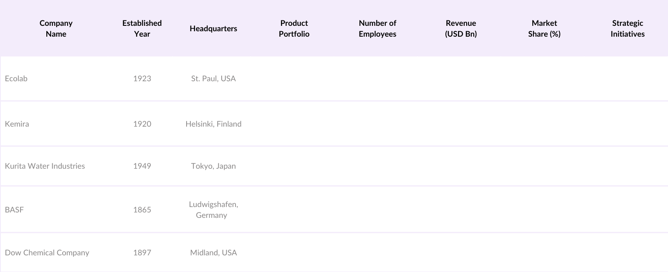Select the Established Year column header
Viewport: 668px width, 272px height.
(x=142, y=28)
